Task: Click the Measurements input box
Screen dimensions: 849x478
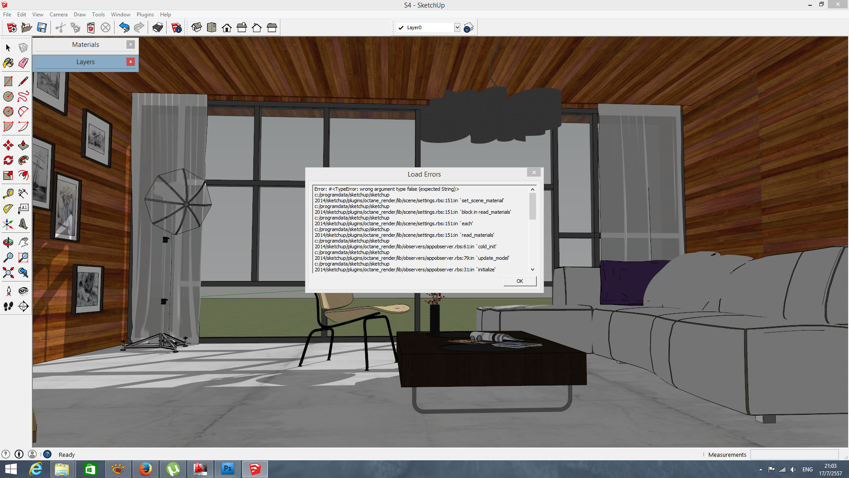Action: 794,455
